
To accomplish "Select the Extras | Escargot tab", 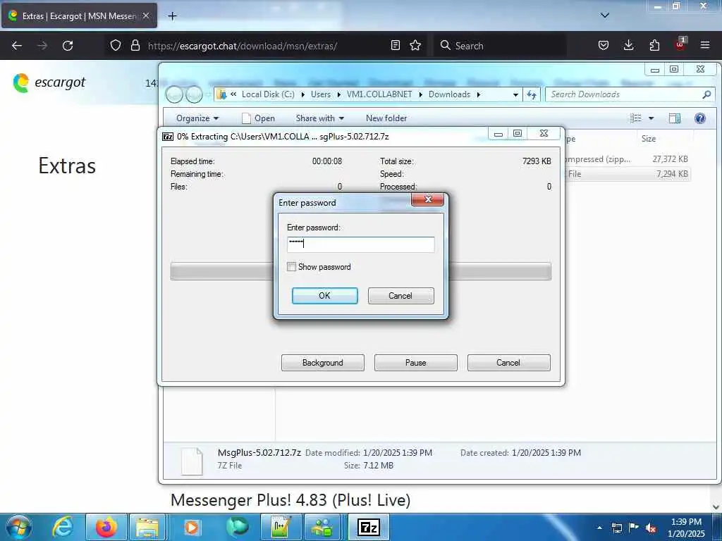I will (x=79, y=16).
